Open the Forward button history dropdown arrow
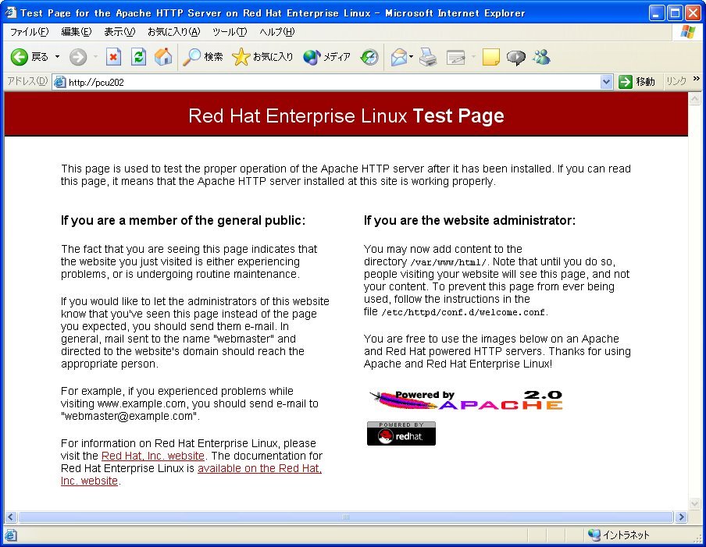Image resolution: width=706 pixels, height=547 pixels. click(x=95, y=57)
